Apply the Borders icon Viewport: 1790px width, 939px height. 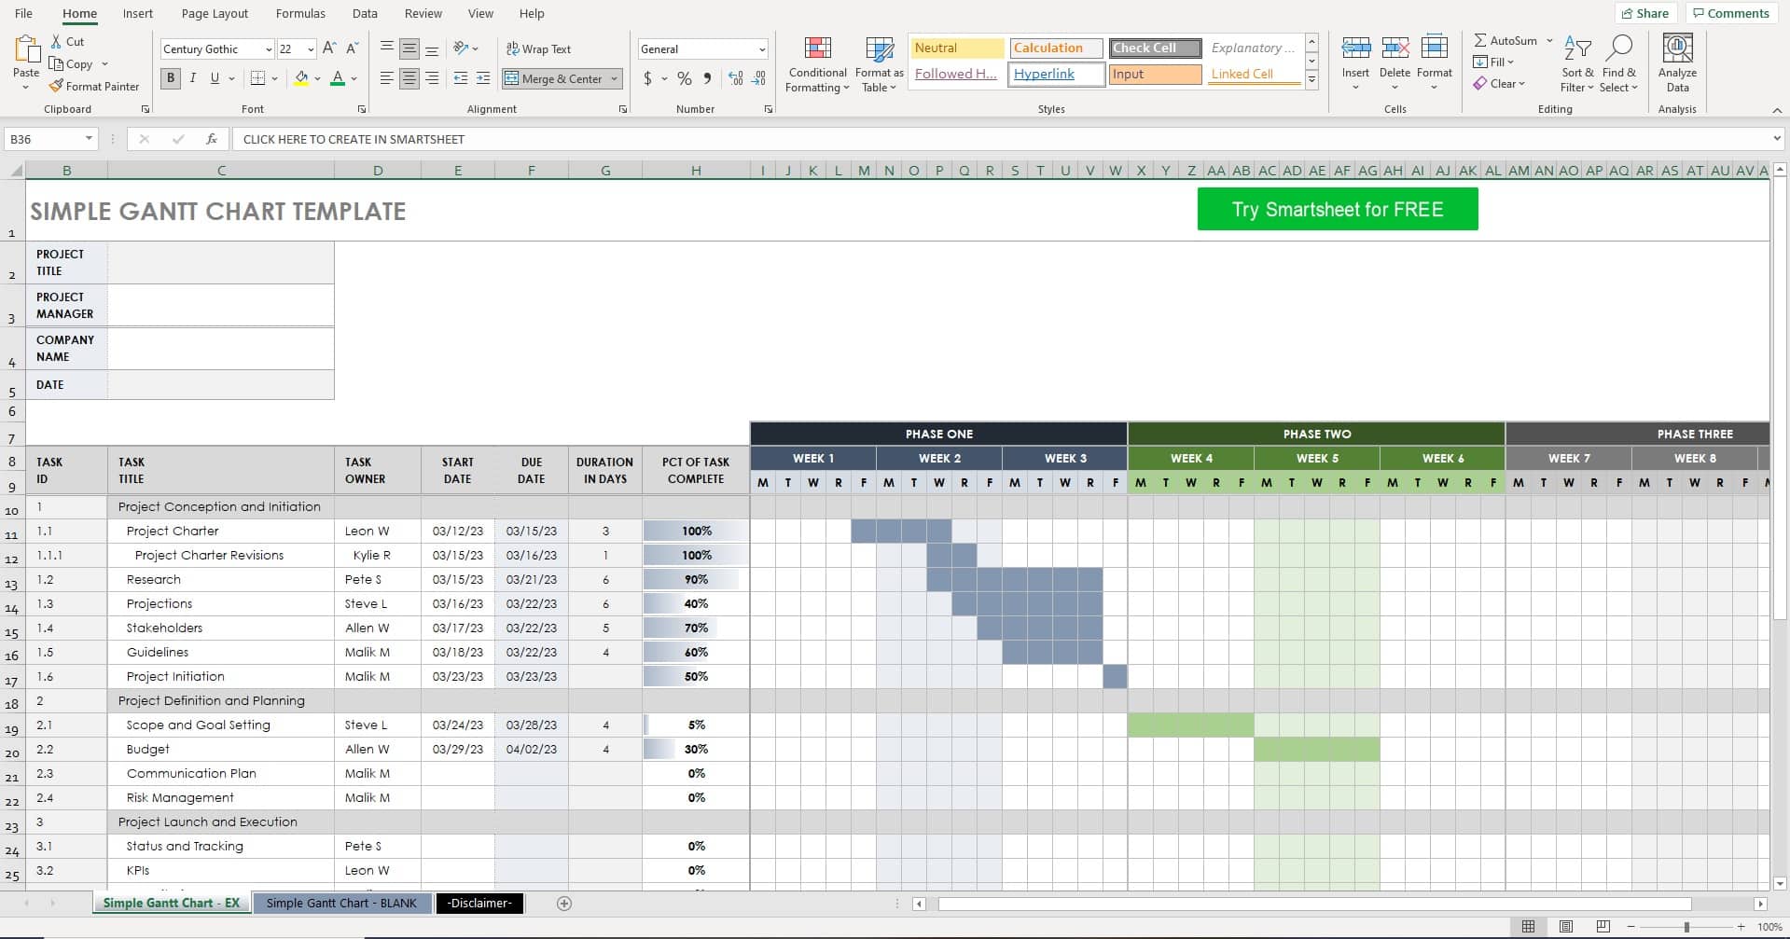click(258, 78)
